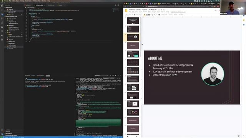Open Bookmarks menu in macOS menu bar
The height and width of the screenshot is (138, 246).
coord(28,1)
